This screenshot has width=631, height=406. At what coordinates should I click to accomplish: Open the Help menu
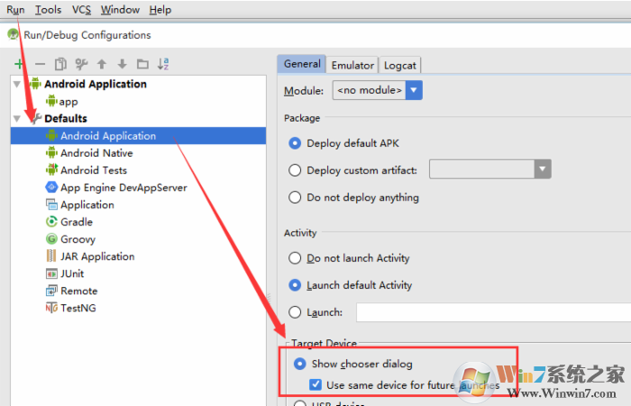pos(160,10)
